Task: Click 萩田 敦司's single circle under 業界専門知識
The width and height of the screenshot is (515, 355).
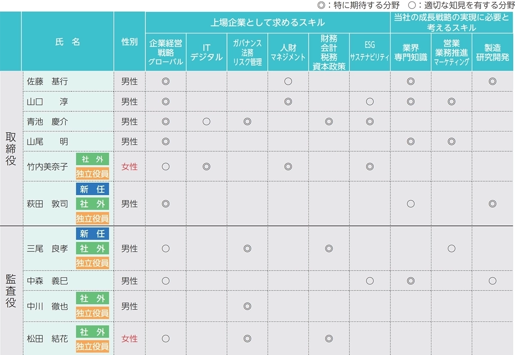Action: 410,204
